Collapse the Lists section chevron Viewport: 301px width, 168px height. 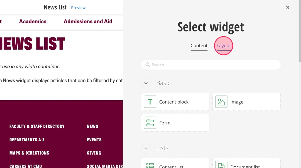coord(146,148)
